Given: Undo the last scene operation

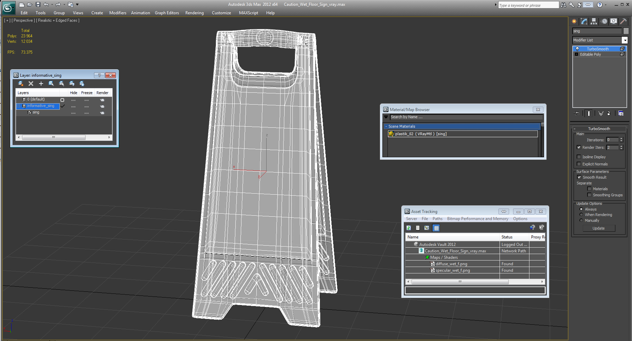Looking at the screenshot, I should 46,4.
